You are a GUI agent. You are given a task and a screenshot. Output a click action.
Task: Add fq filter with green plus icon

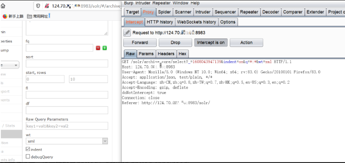tap(105, 48)
